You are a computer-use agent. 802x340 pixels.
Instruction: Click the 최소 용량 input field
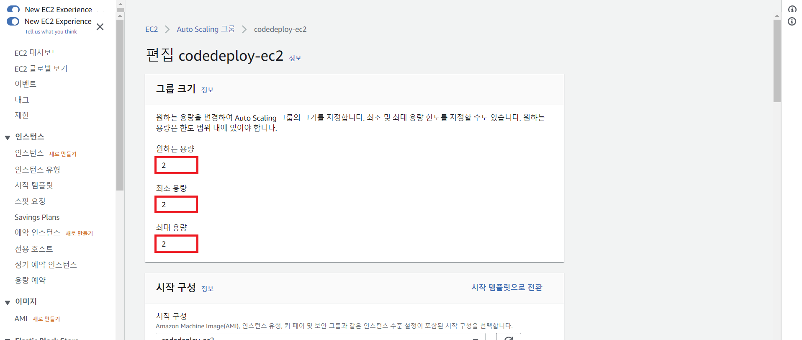pos(177,205)
